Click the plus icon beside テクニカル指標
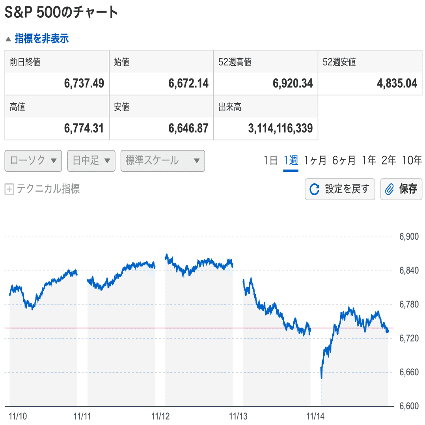The image size is (425, 425). (x=9, y=190)
